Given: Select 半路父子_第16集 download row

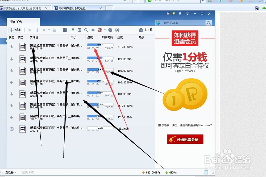Looking at the screenshot, I should pos(81,117).
